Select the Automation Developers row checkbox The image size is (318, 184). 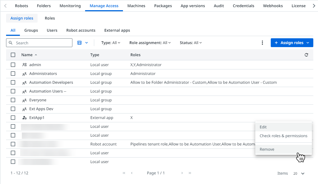13,82
